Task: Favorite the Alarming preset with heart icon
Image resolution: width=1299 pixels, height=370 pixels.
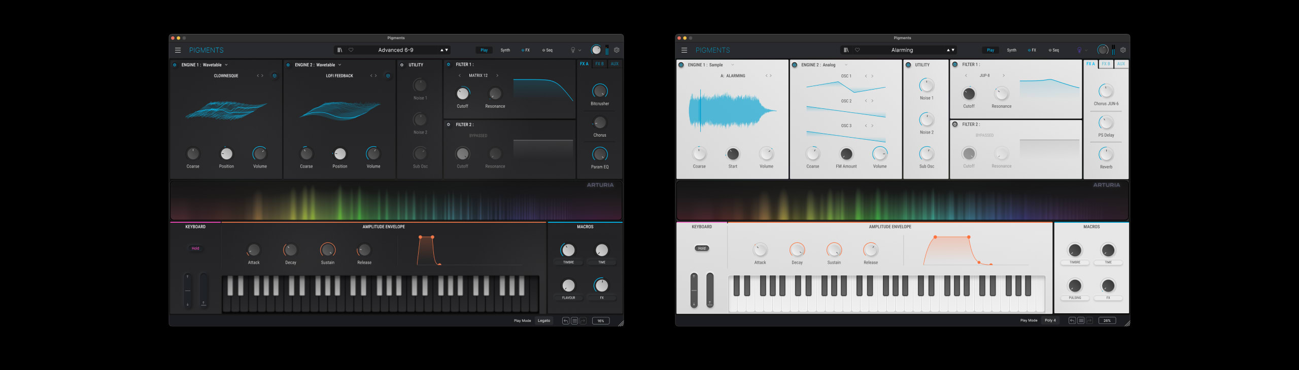Action: [x=857, y=50]
